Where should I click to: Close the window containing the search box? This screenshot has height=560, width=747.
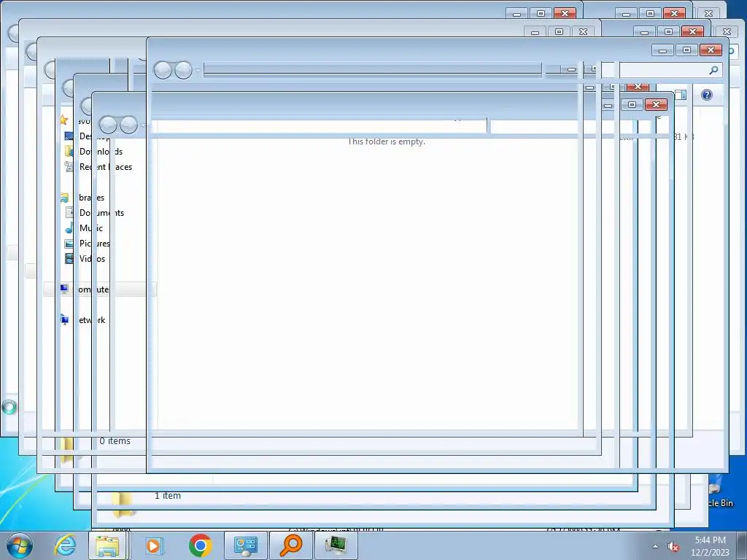tap(711, 50)
